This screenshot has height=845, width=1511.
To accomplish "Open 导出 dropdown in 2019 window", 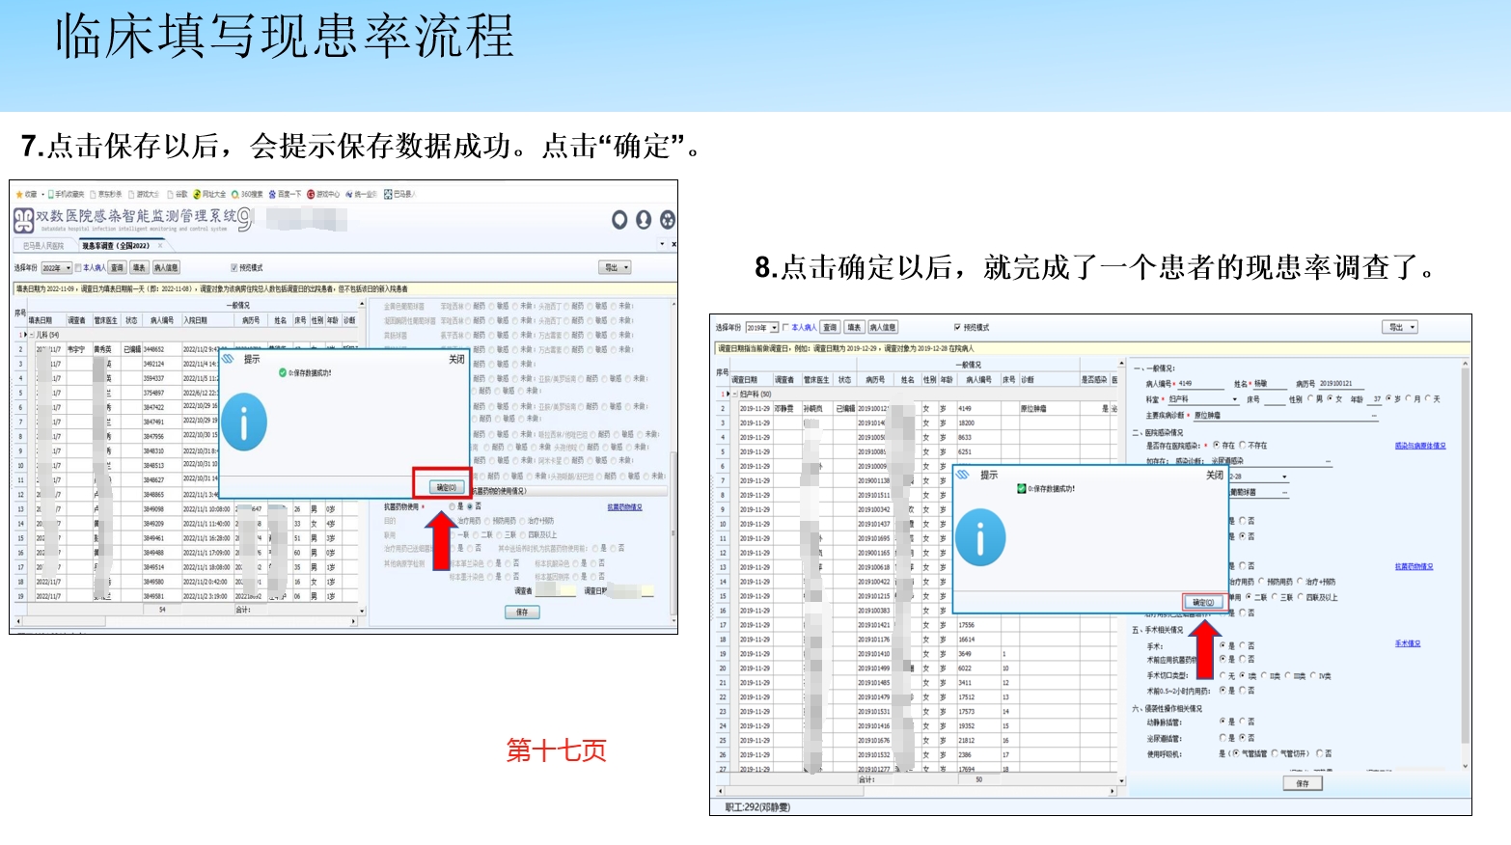I will pos(1400,328).
